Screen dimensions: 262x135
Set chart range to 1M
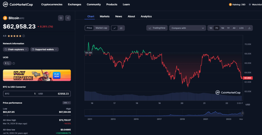click(222, 28)
